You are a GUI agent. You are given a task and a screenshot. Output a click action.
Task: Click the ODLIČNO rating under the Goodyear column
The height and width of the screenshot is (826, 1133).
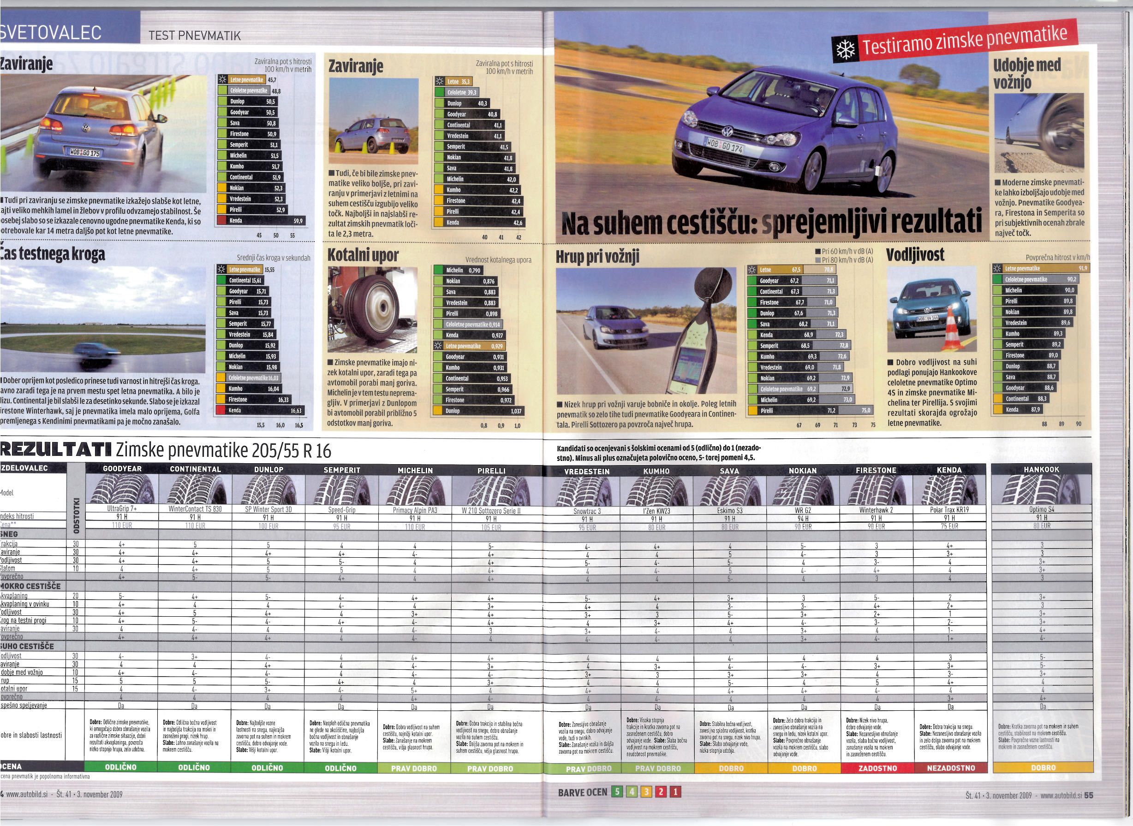[x=121, y=767]
